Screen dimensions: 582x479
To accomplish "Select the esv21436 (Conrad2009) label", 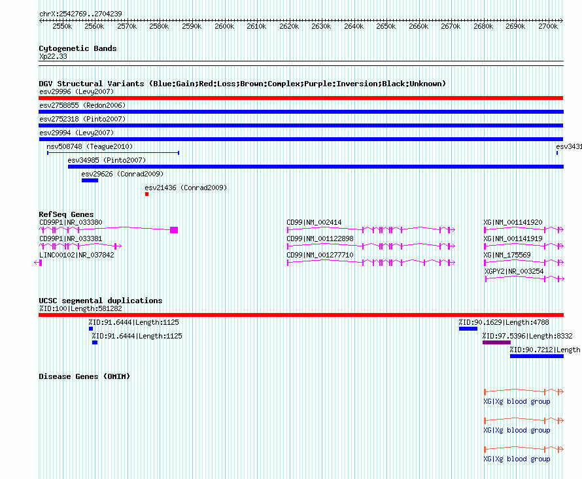I will [x=186, y=188].
